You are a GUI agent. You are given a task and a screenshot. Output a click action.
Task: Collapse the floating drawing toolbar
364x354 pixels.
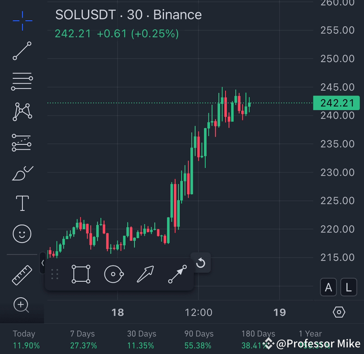pyautogui.click(x=43, y=263)
